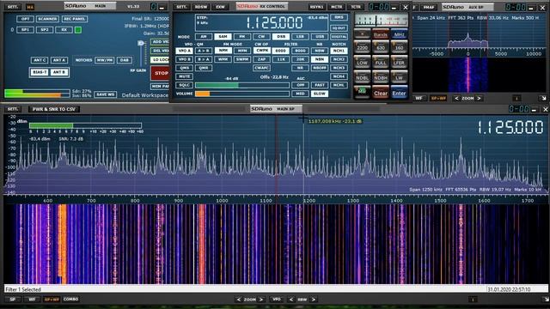Open SETT. in Main SP window
This screenshot has height=309, width=550.
click(13, 109)
